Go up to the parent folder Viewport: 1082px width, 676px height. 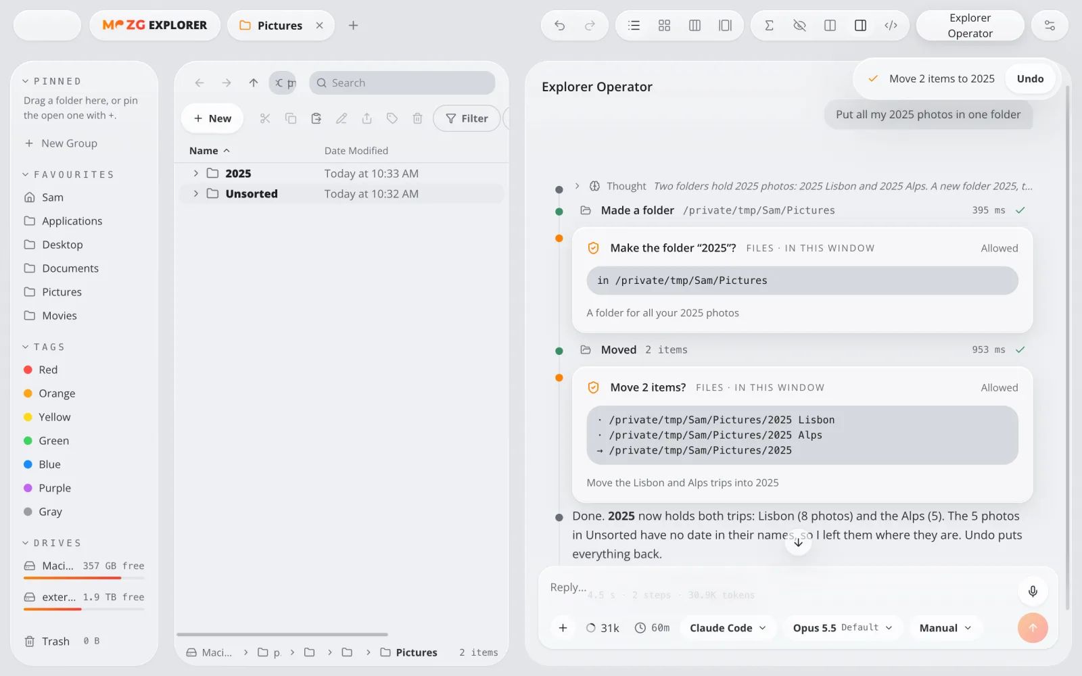pyautogui.click(x=254, y=82)
